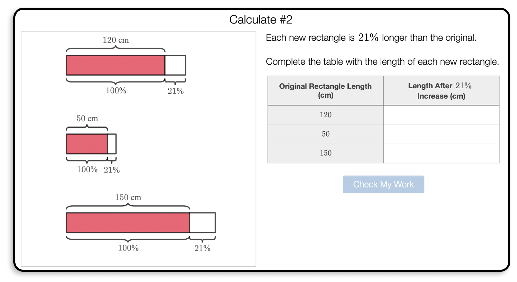Screen dimensions: 517x282
Task: Click the Length After 21% Increase header
Action: coord(441,91)
